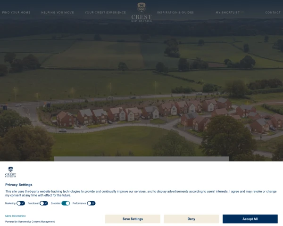Image resolution: width=283 pixels, height=226 pixels.
Task: Turn on the Performance consent toggle
Action: (x=91, y=203)
